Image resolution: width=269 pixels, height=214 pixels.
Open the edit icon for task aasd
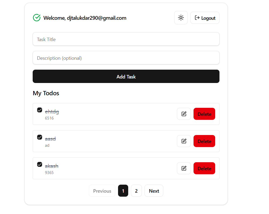tap(184, 141)
